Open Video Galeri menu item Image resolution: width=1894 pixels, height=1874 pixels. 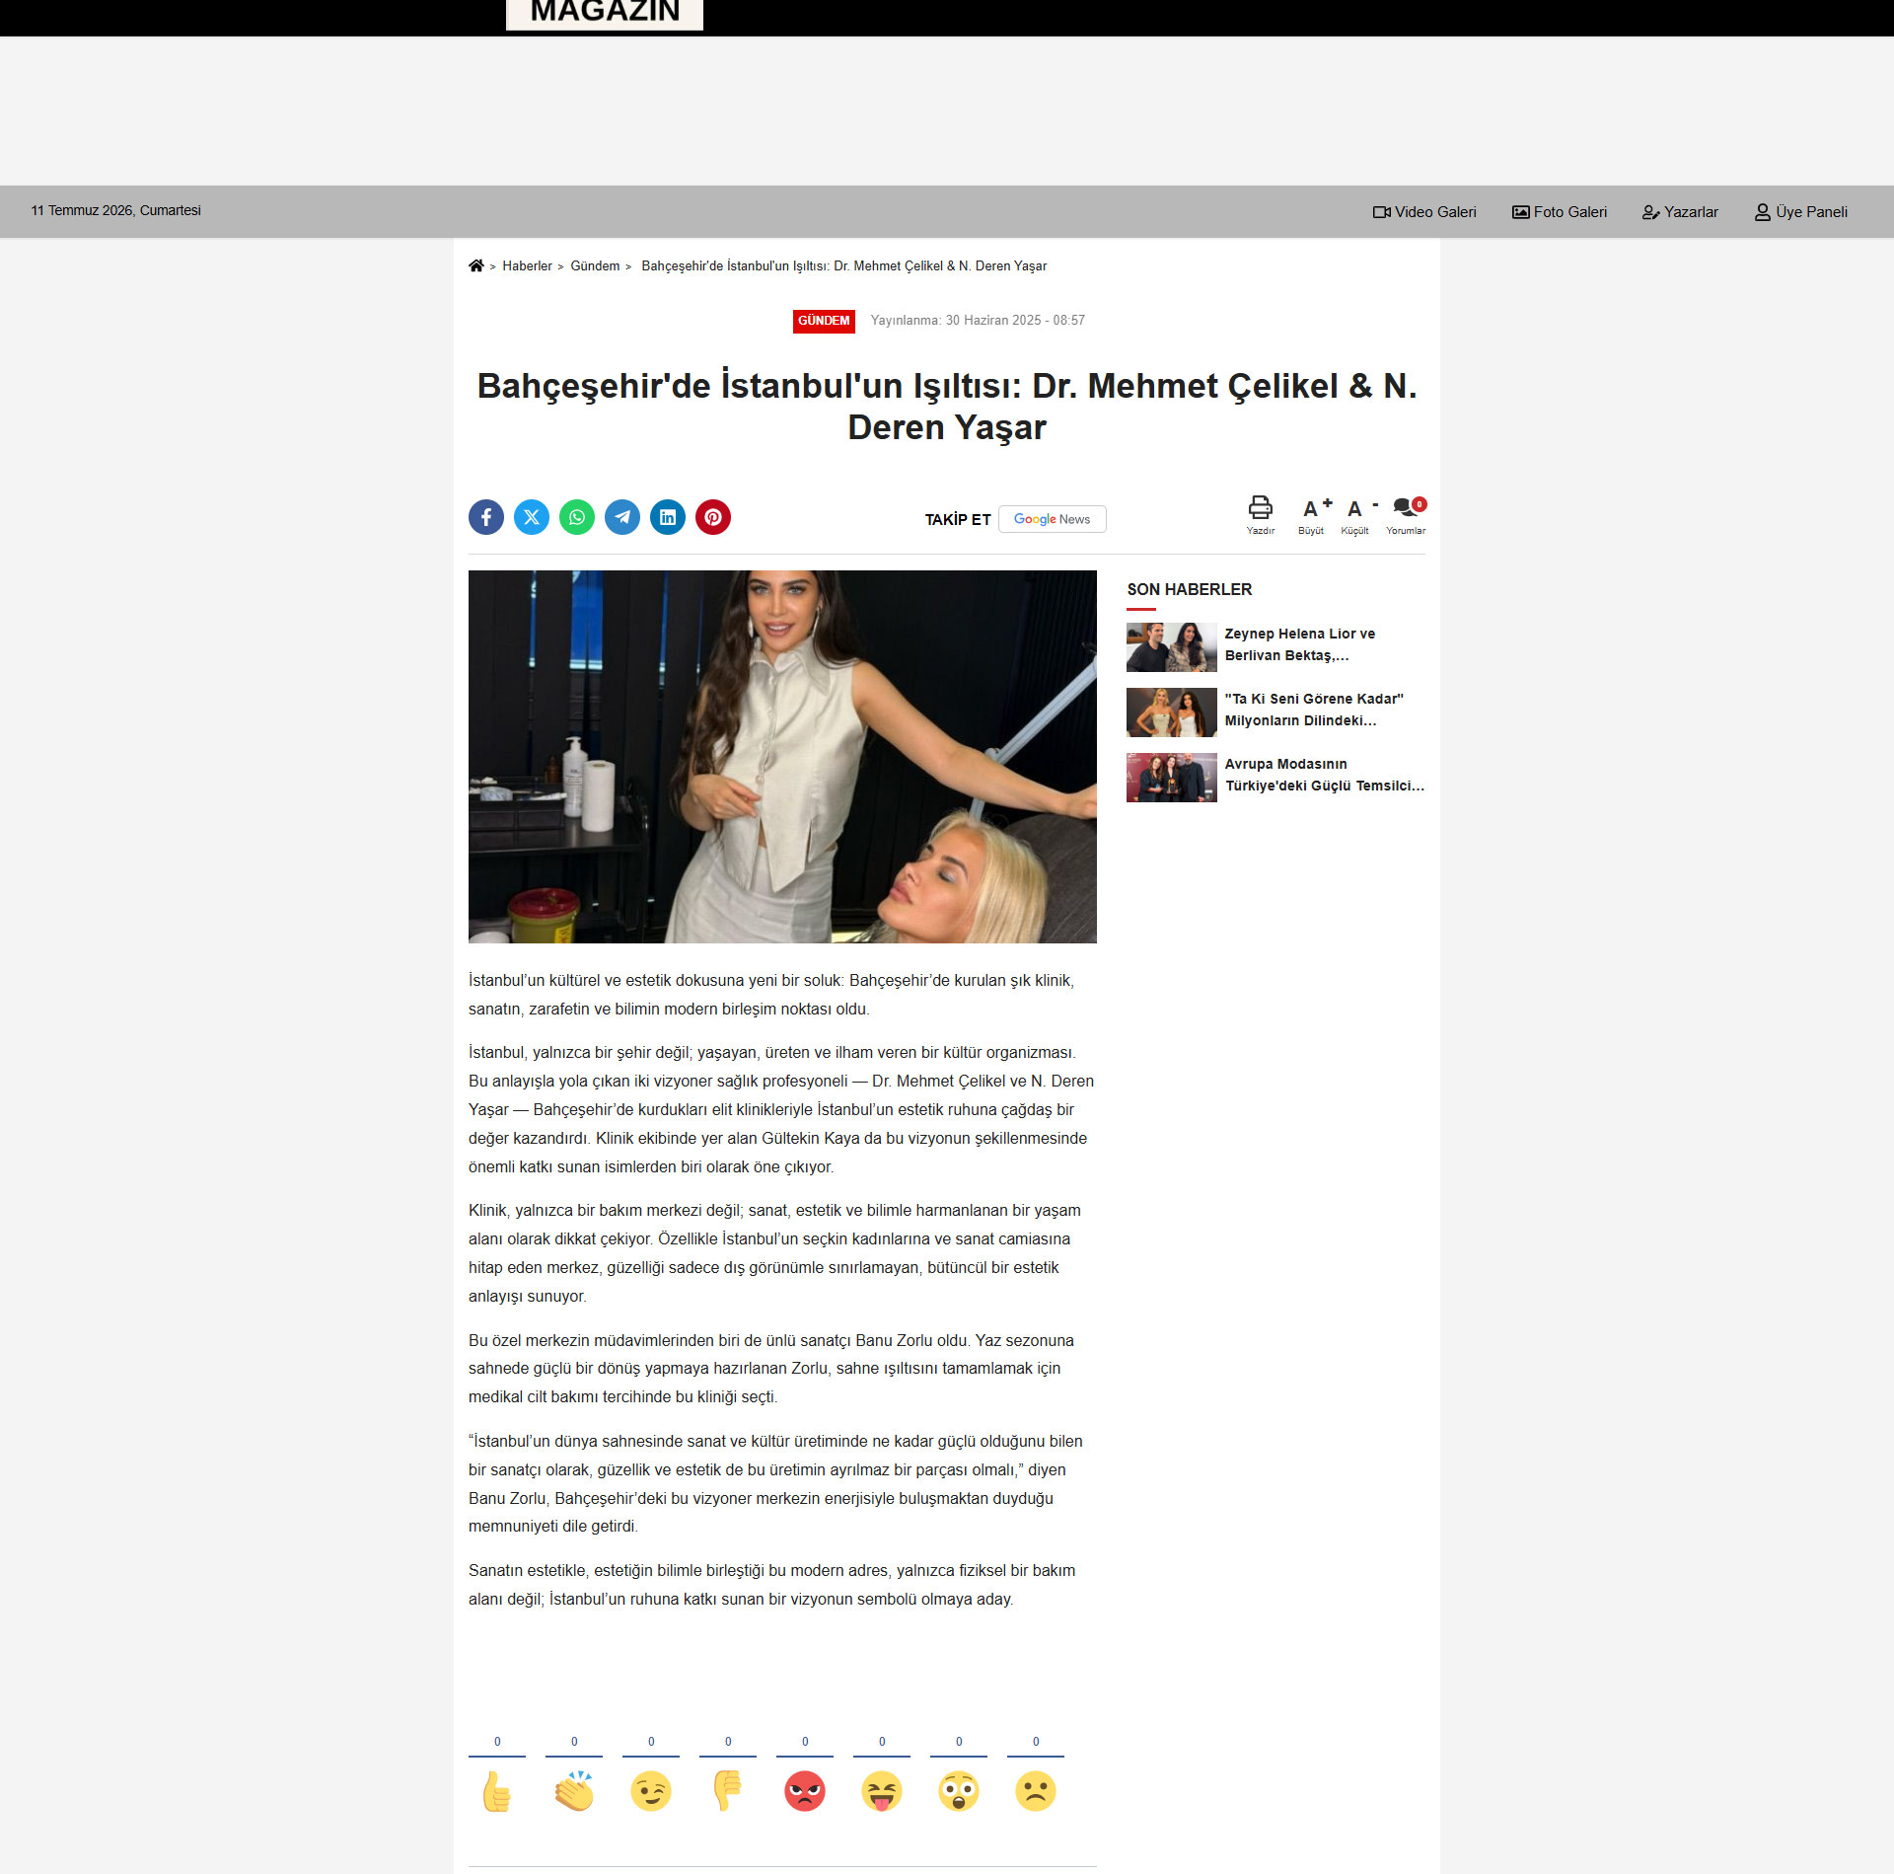tap(1424, 212)
